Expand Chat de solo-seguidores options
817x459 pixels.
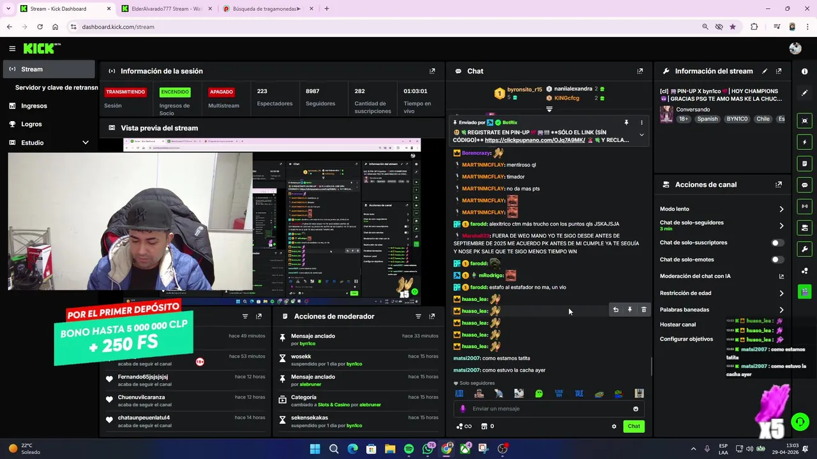(x=781, y=226)
